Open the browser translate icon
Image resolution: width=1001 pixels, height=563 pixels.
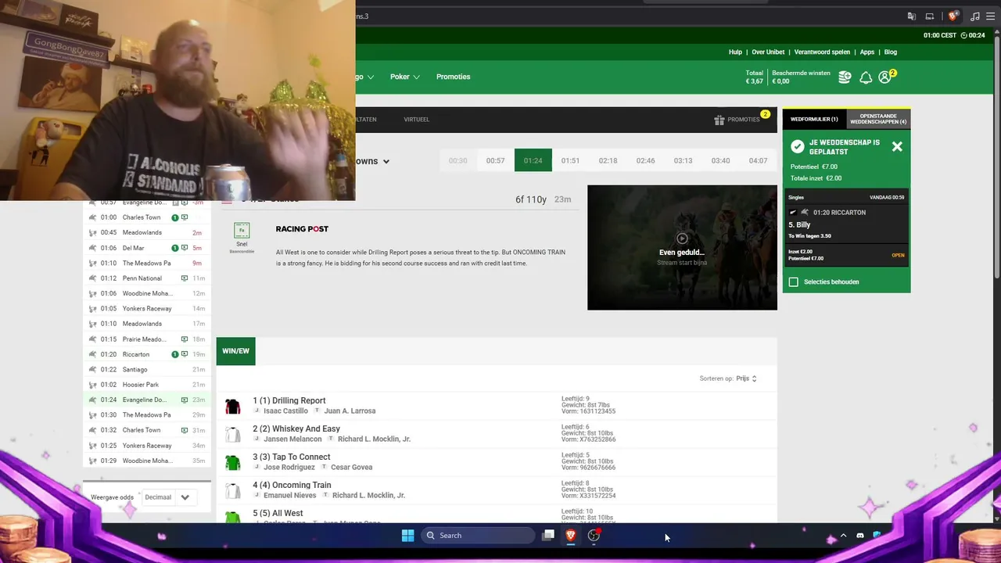(x=912, y=16)
